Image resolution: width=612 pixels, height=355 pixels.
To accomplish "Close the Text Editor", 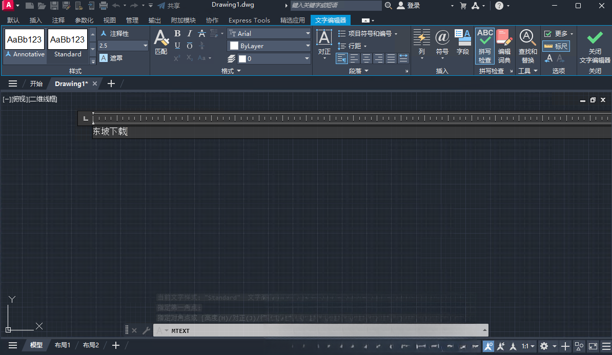I will click(595, 47).
